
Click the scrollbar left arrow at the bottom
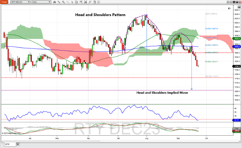(x=2, y=141)
